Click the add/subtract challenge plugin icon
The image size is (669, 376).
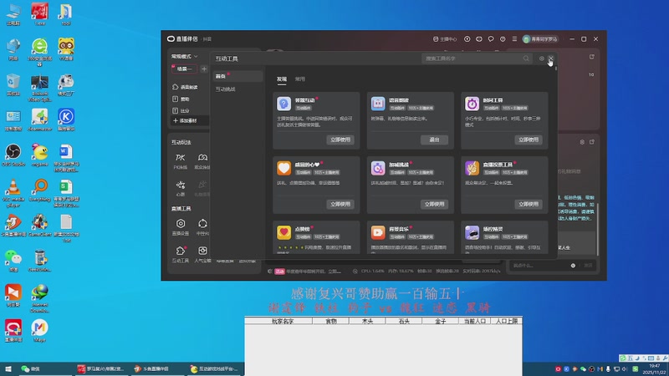point(378,168)
